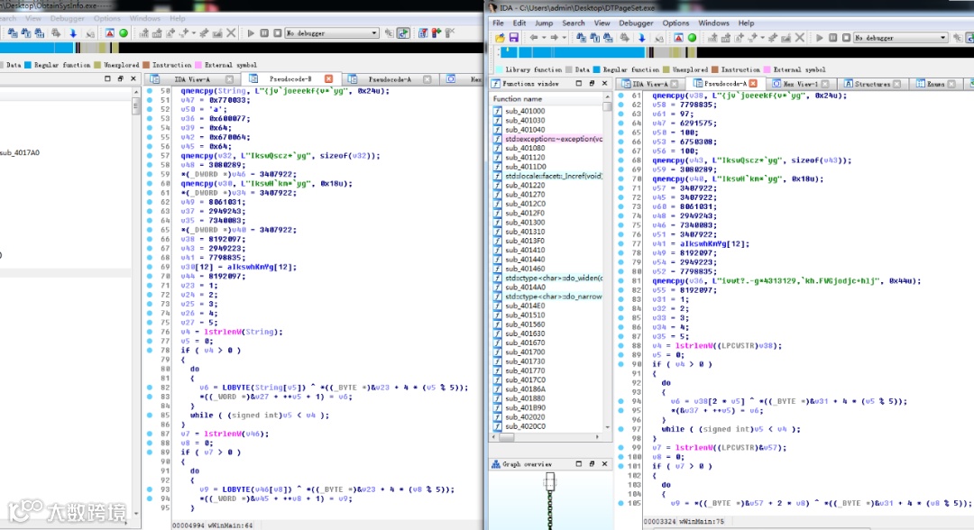This screenshot has width=974, height=530.
Task: Stop debugger process in DTPageSet window
Action: point(846,38)
